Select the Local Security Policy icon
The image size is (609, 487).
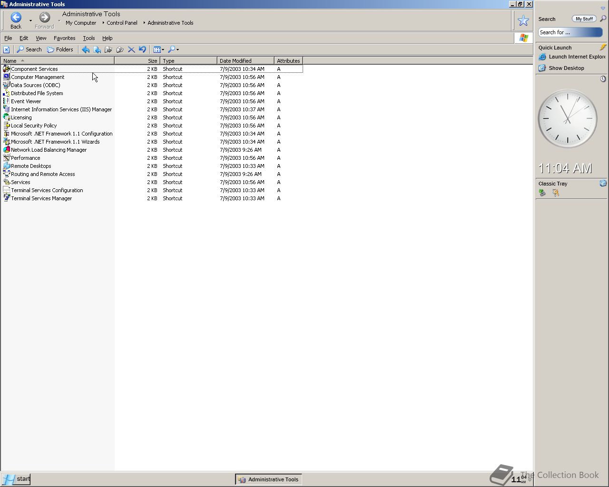tap(6, 126)
